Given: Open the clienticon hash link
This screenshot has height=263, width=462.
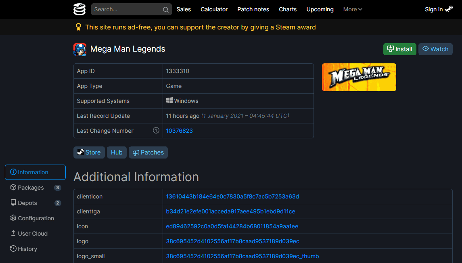Looking at the screenshot, I should point(232,196).
